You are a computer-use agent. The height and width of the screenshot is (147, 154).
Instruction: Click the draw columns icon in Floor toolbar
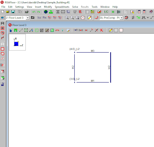click(11, 30)
